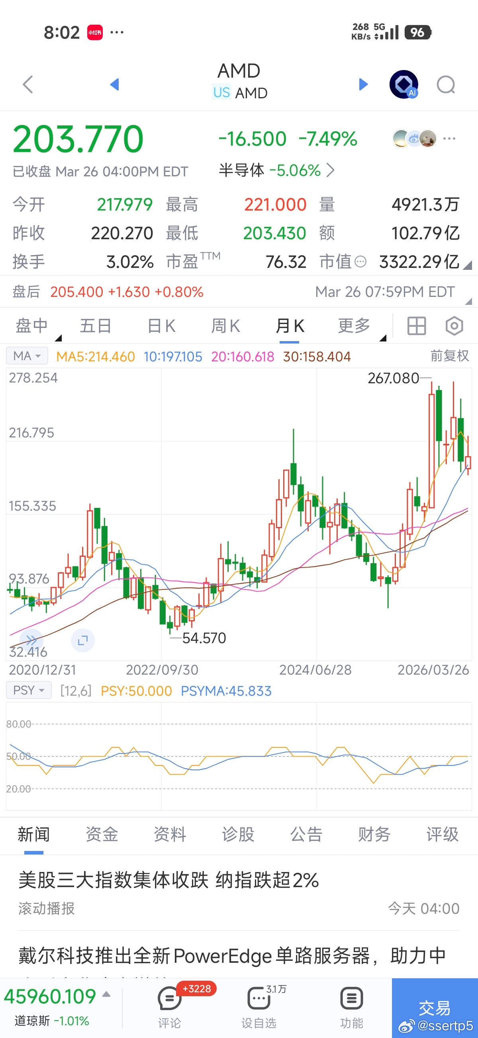Open the AI assistant icon

pos(404,84)
